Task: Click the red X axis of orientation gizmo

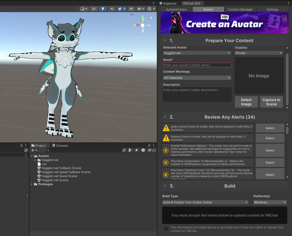Action: [x=138, y=25]
